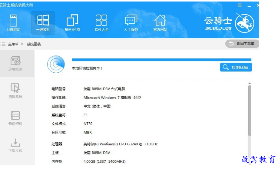Click the 中文 (简体，中国) value
Screen dimensions: 278x169
[x=97, y=106]
